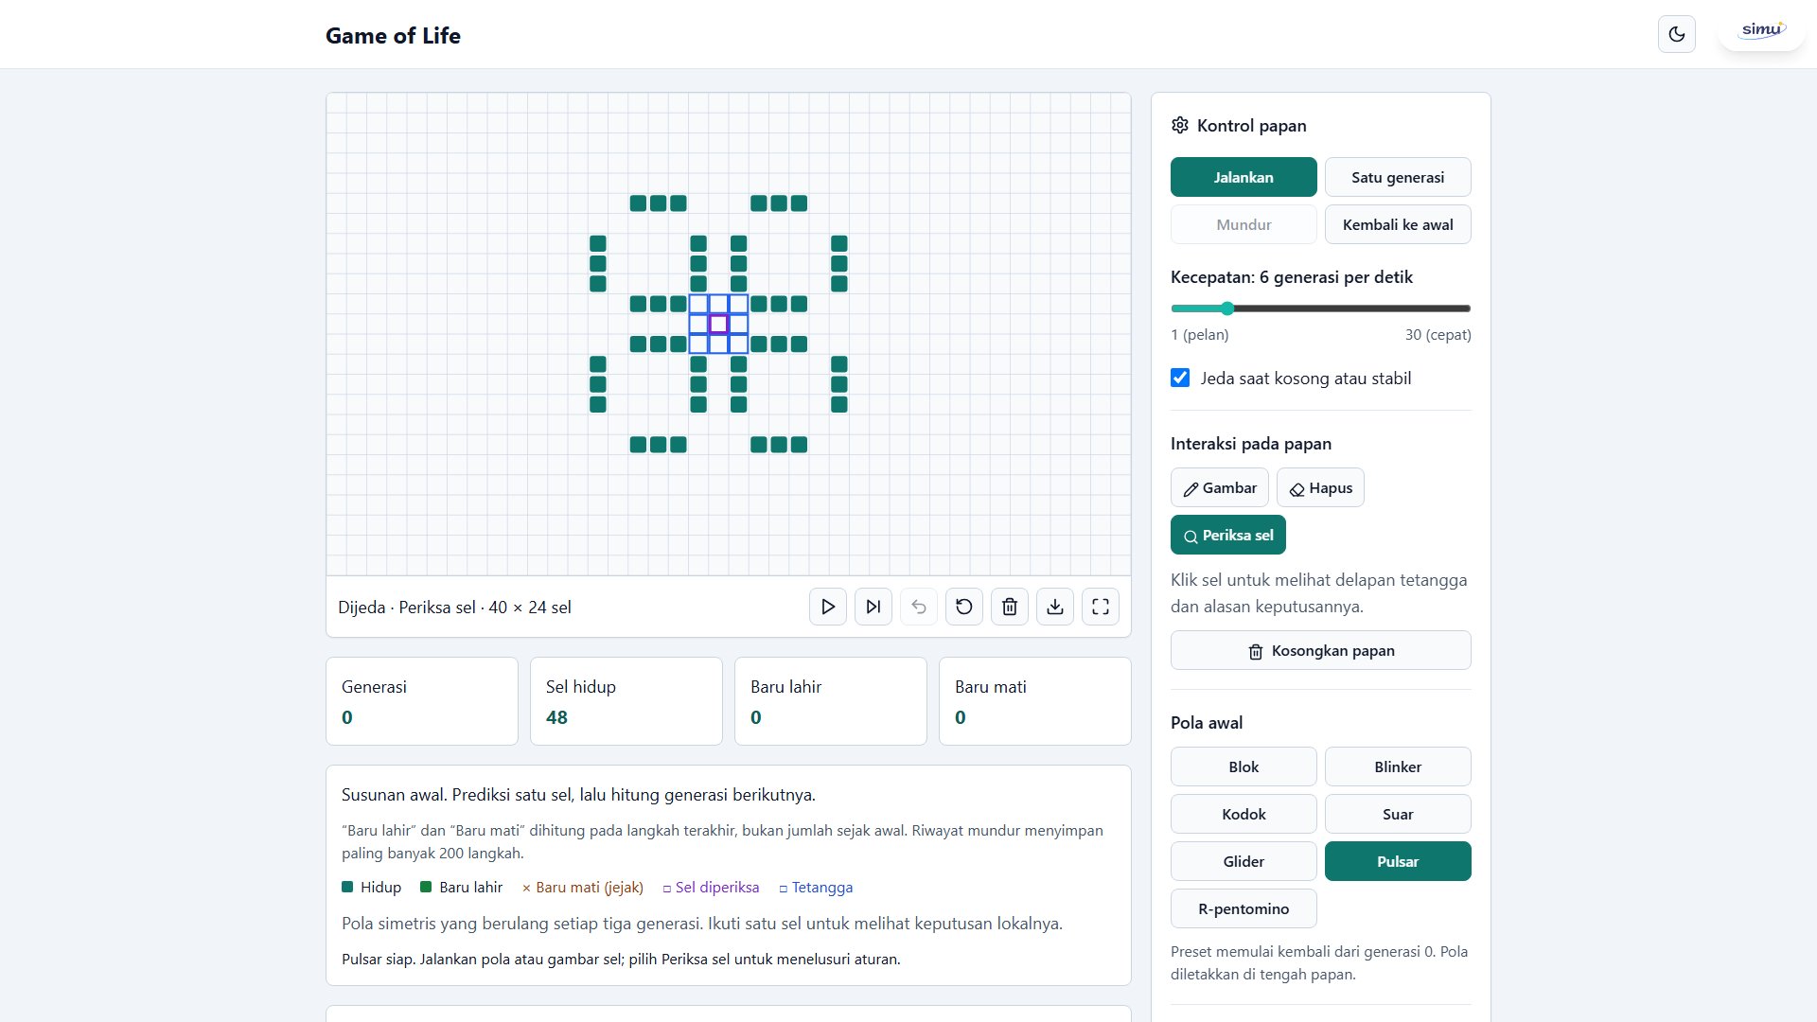Click the Baru lahir stat card
This screenshot has height=1022, width=1817.
pyautogui.click(x=831, y=701)
